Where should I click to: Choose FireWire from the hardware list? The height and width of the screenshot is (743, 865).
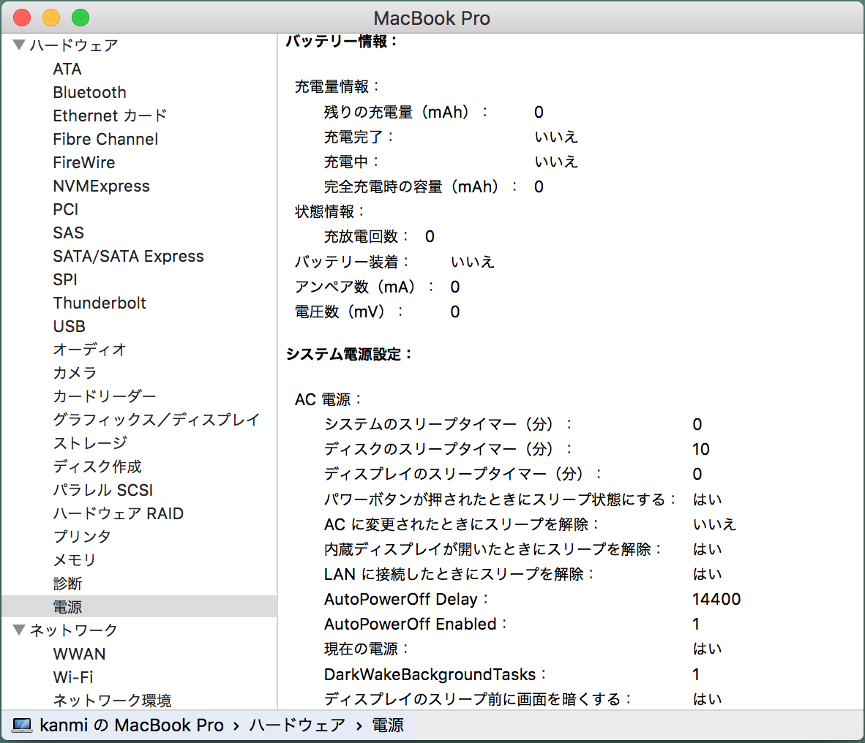(84, 162)
